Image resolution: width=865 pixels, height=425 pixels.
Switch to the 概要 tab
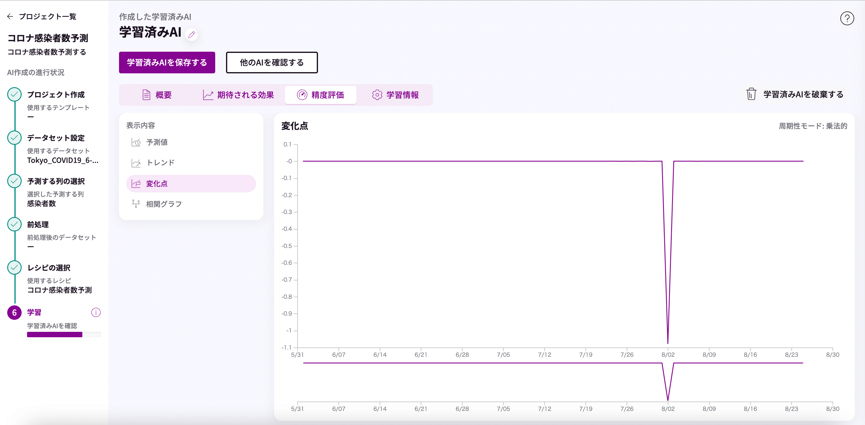pos(157,95)
